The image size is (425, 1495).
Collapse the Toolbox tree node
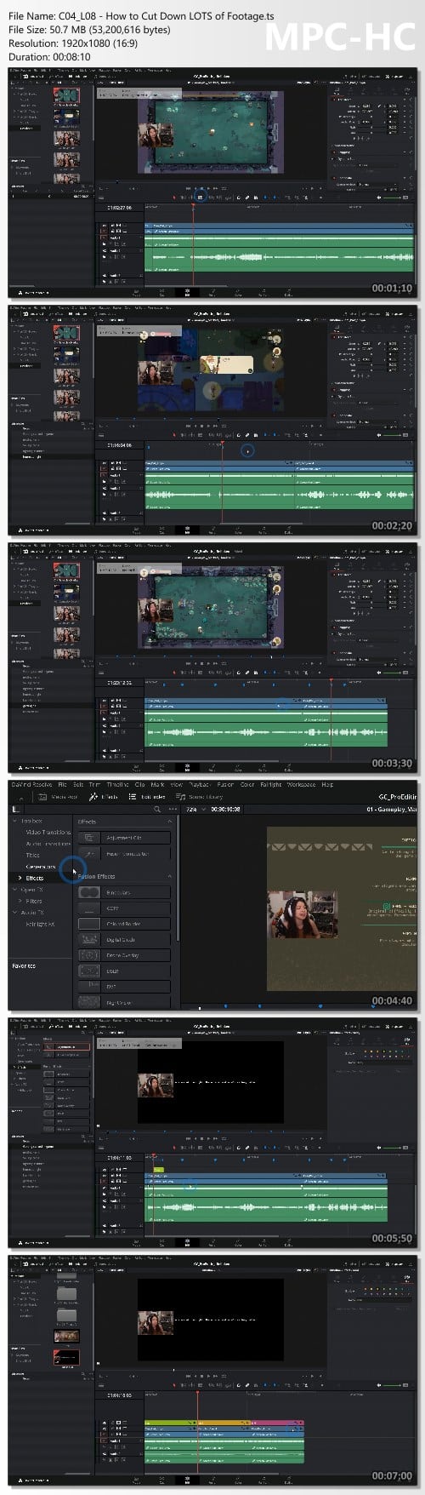14,821
